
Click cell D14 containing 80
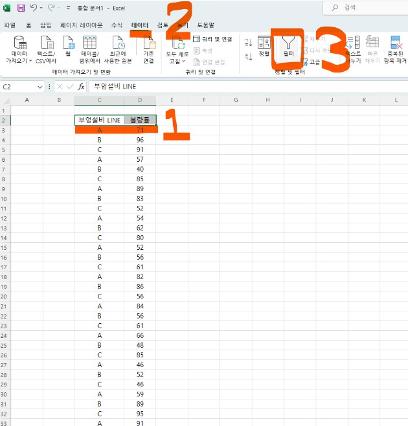pyautogui.click(x=140, y=238)
